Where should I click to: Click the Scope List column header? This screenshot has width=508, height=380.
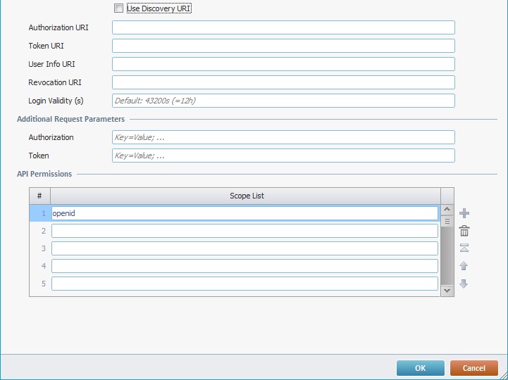point(246,196)
